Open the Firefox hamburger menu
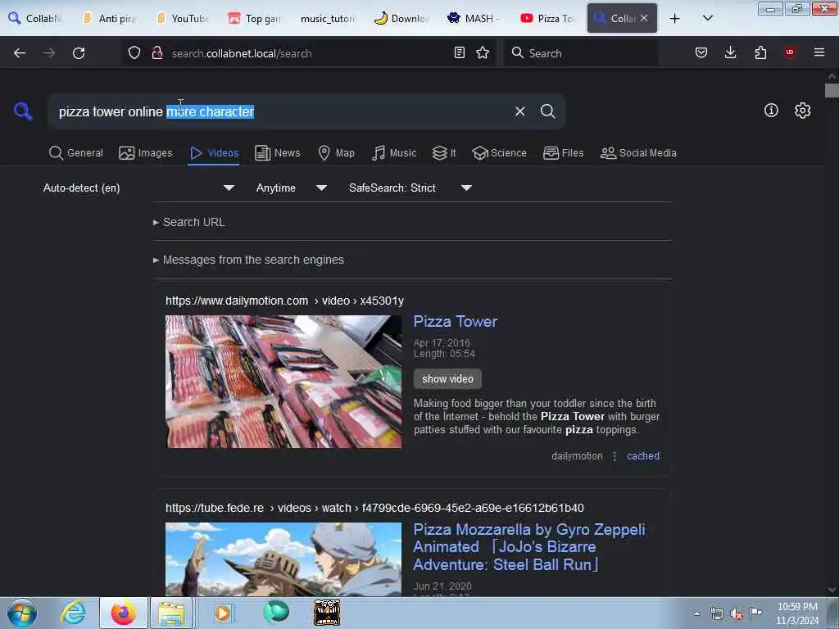 pos(819,53)
